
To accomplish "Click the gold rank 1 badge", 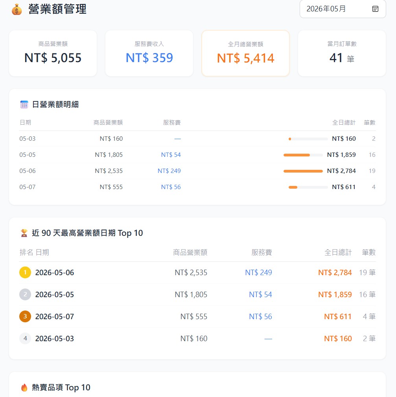I will click(x=25, y=272).
